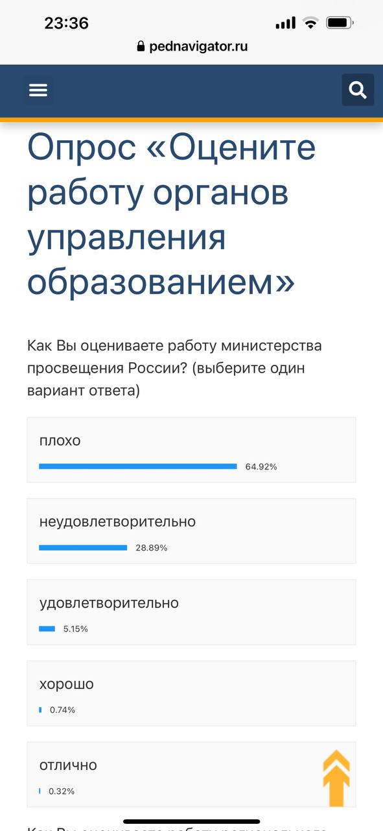The width and height of the screenshot is (383, 831).
Task: Open the hamburger navigation menu
Action: coord(38,90)
